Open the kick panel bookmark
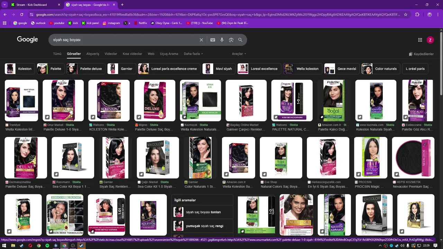443x249 pixels. (x=90, y=23)
